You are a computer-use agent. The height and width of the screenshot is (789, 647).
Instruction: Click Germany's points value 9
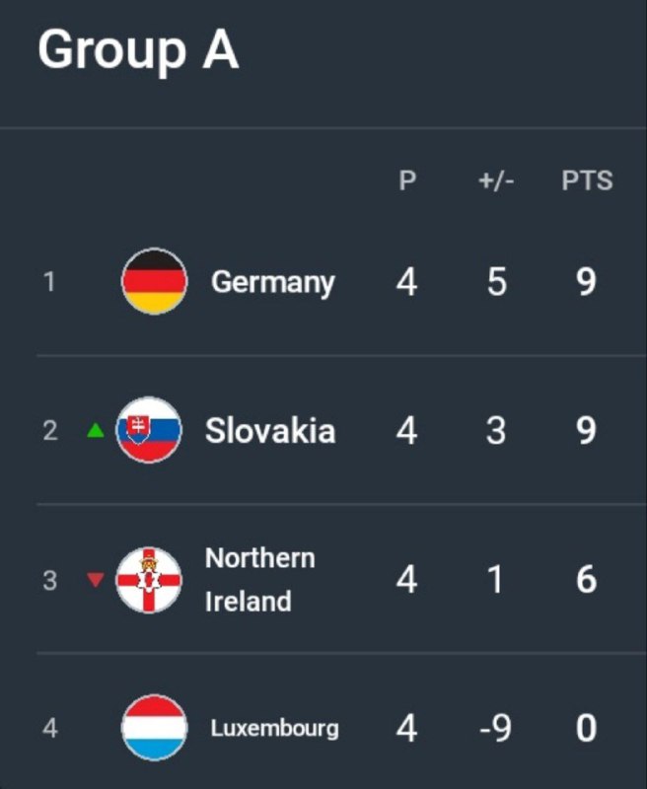pyautogui.click(x=587, y=282)
